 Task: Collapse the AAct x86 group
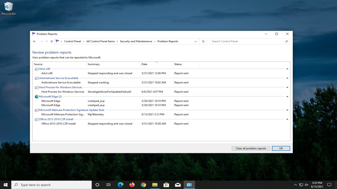(287, 69)
